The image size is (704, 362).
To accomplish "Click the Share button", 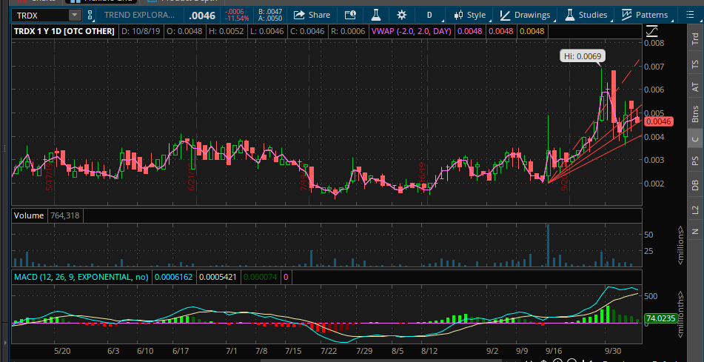I will pos(312,15).
